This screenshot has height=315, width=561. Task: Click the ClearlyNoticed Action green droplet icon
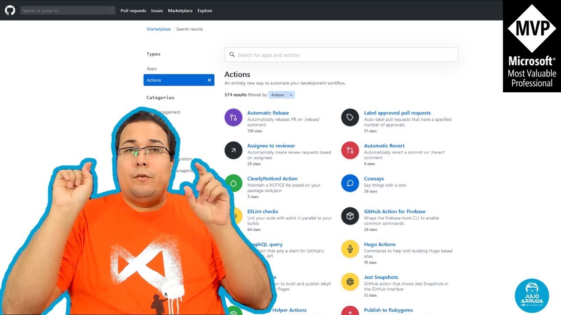coord(234,183)
